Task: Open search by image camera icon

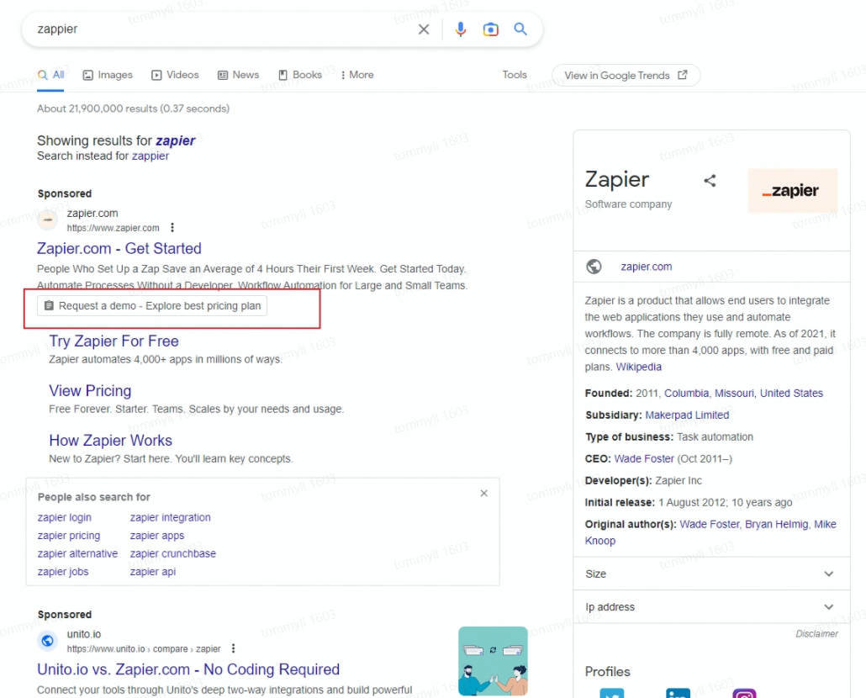Action: 490,29
